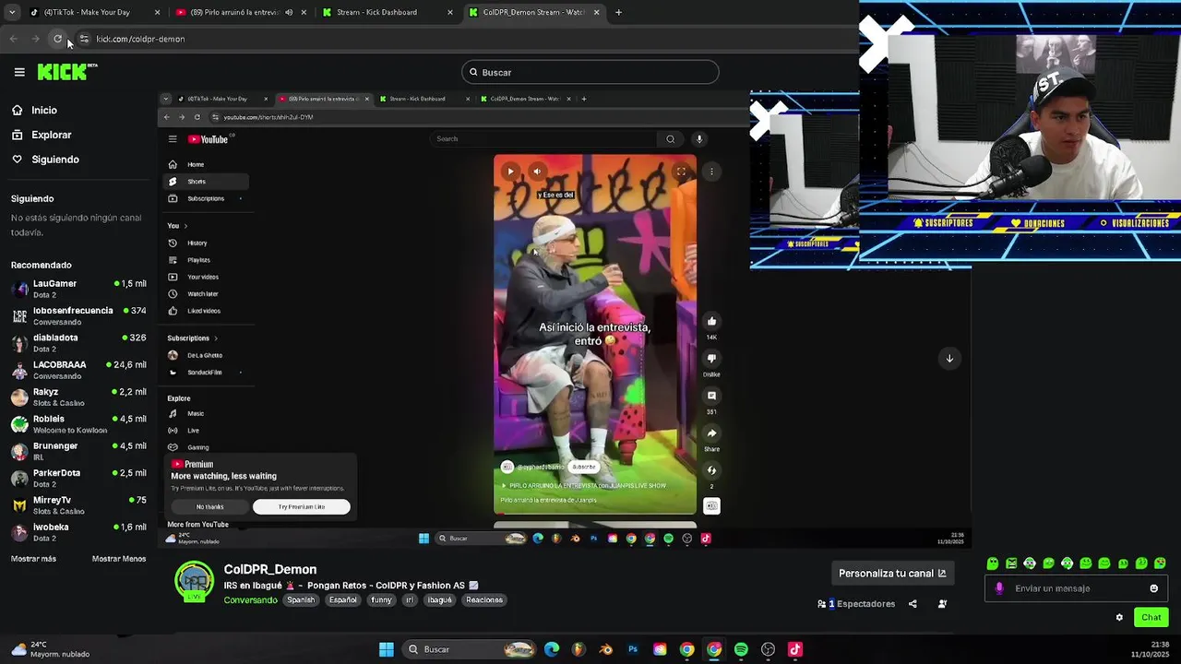Click the Espectadores viewers count

(856, 604)
